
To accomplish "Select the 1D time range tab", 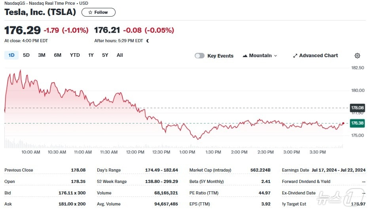I will (11, 55).
